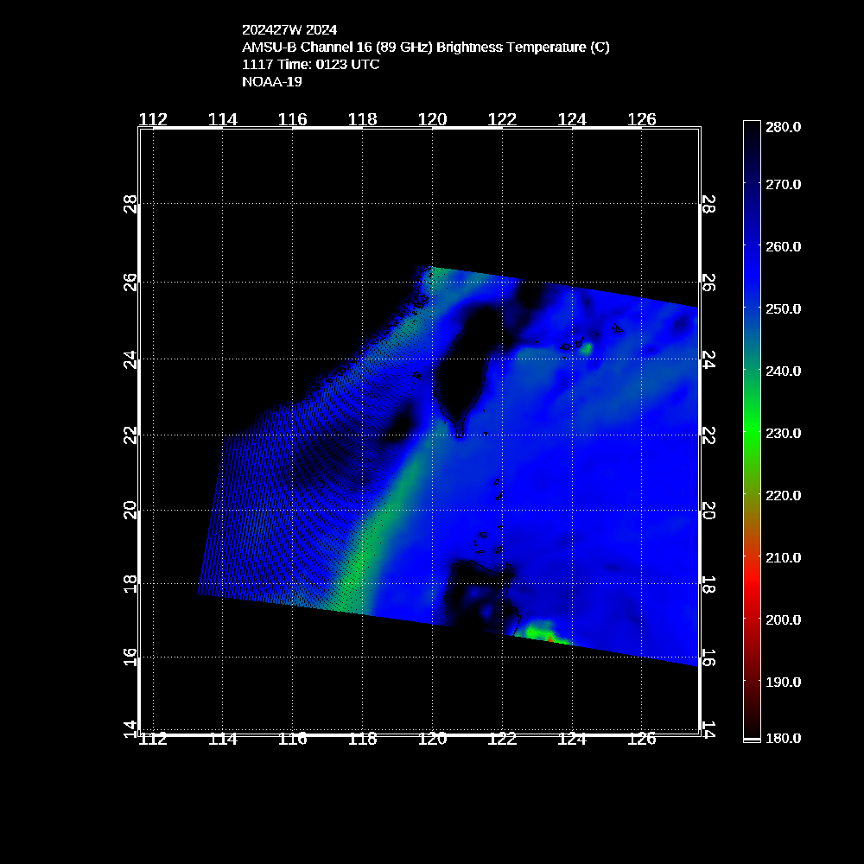Click the 240.0 colorbar tick label
Screen dimensions: 864x864
(x=783, y=371)
